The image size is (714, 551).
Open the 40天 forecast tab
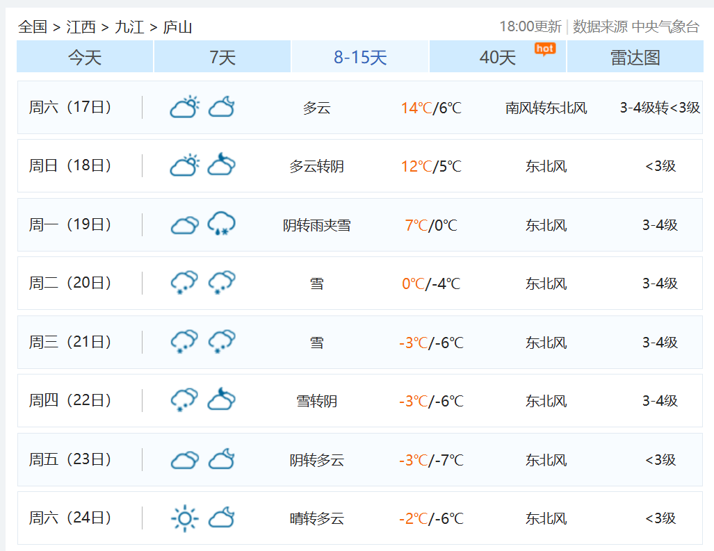pyautogui.click(x=498, y=57)
